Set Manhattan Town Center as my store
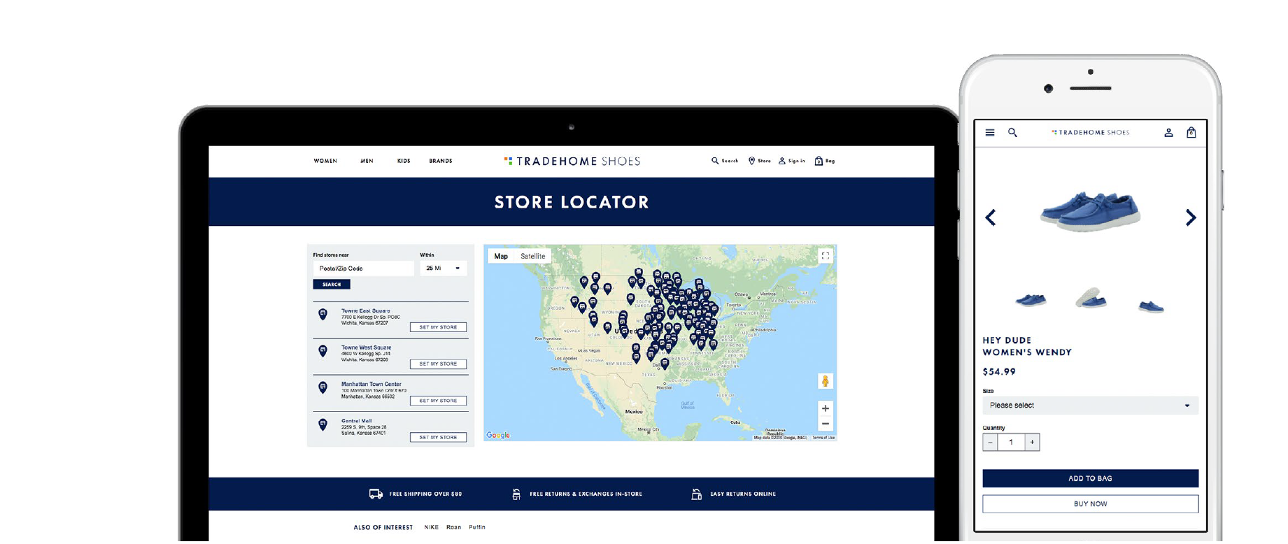This screenshot has height=544, width=1288. click(x=438, y=401)
